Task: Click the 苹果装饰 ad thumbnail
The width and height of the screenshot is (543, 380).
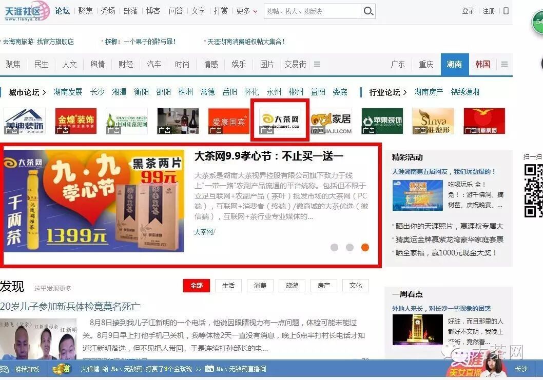Action: click(382, 121)
